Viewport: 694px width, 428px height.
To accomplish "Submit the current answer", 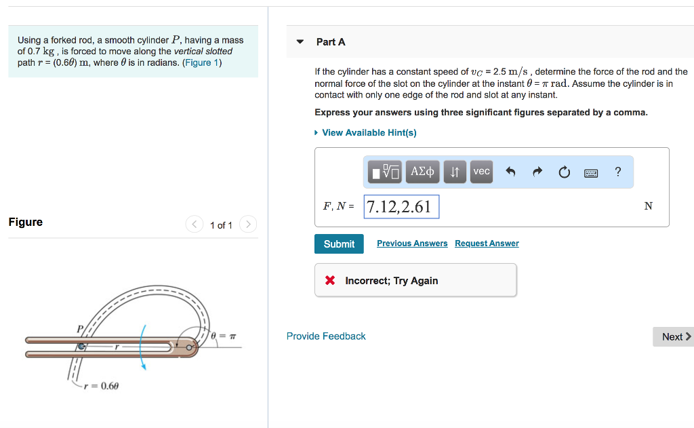I will [339, 244].
